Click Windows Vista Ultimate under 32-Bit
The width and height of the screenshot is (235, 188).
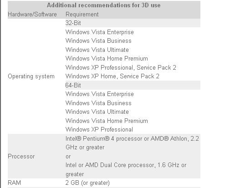(x=97, y=50)
